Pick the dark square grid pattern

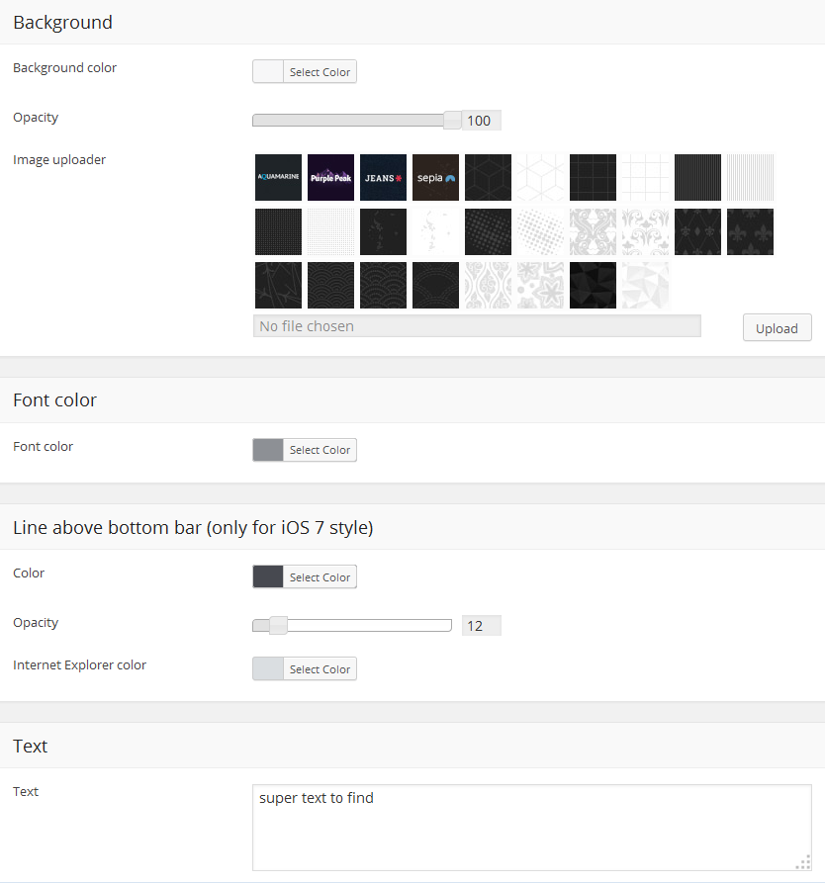click(x=593, y=178)
